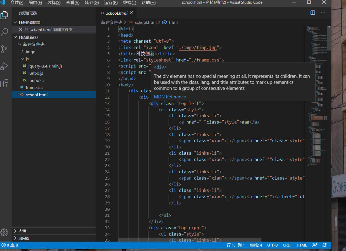Click the editor horizontal scrollbar
346x251 pixels.
(x=190, y=240)
